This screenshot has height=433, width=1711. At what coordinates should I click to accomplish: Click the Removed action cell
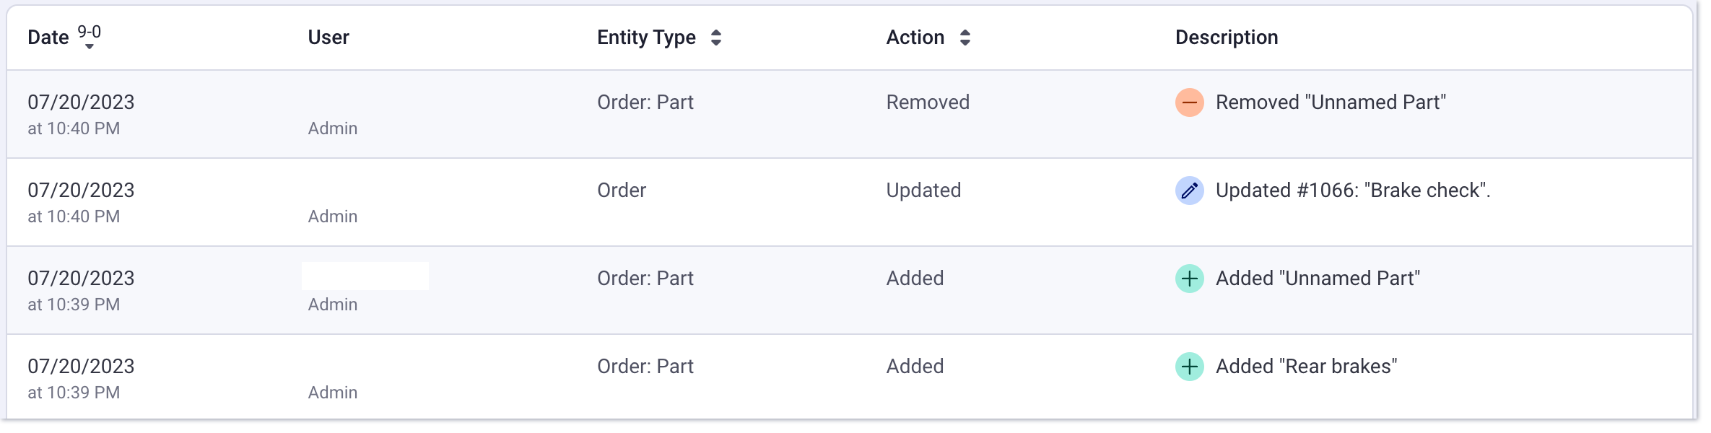click(928, 102)
